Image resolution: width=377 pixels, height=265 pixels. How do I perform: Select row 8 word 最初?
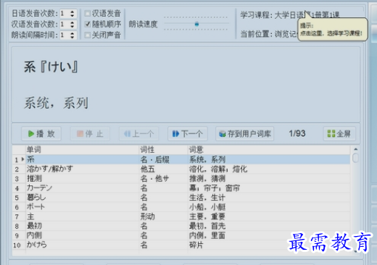181,226
